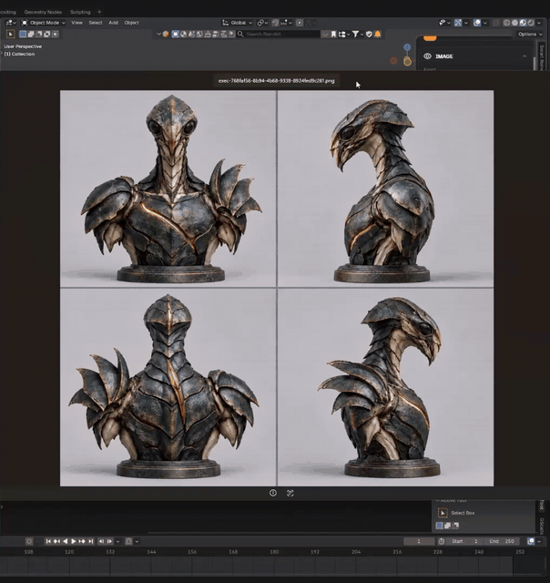Select the highlighted blue square category icon
The image size is (550, 583).
(x=176, y=34)
